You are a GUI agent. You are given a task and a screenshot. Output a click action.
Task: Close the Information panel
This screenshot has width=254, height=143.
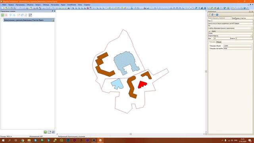click(252, 12)
